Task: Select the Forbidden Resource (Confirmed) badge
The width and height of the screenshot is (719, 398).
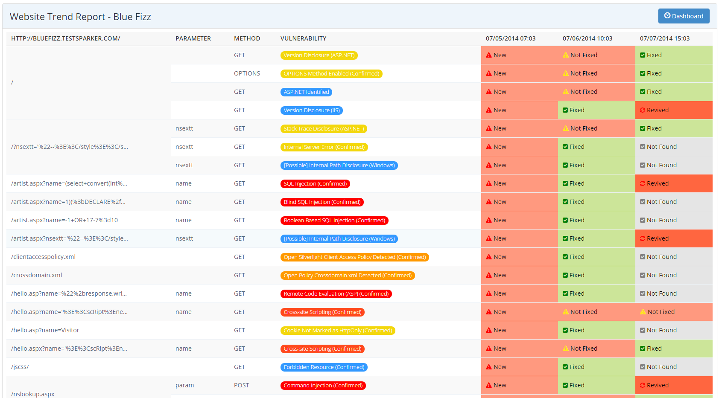Action: click(324, 367)
